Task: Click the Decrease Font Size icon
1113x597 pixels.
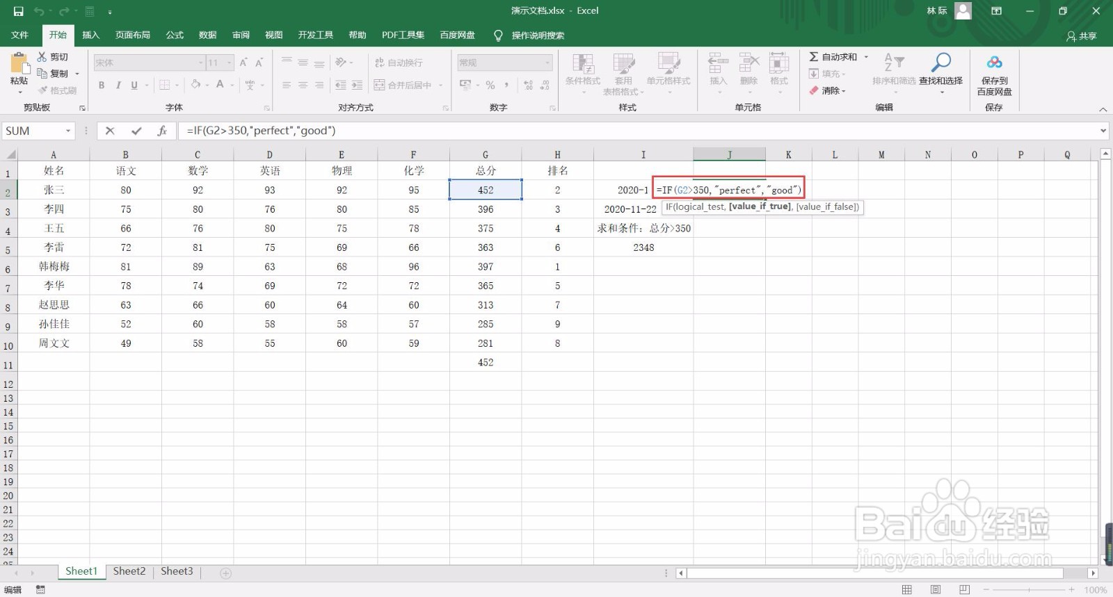Action: 259,63
